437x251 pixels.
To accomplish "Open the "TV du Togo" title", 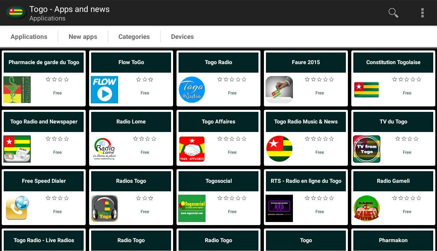I will tap(393, 122).
